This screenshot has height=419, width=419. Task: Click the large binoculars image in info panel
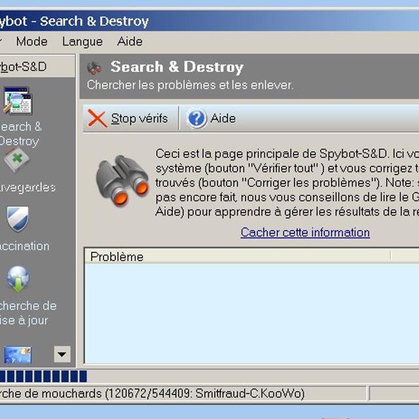click(122, 179)
